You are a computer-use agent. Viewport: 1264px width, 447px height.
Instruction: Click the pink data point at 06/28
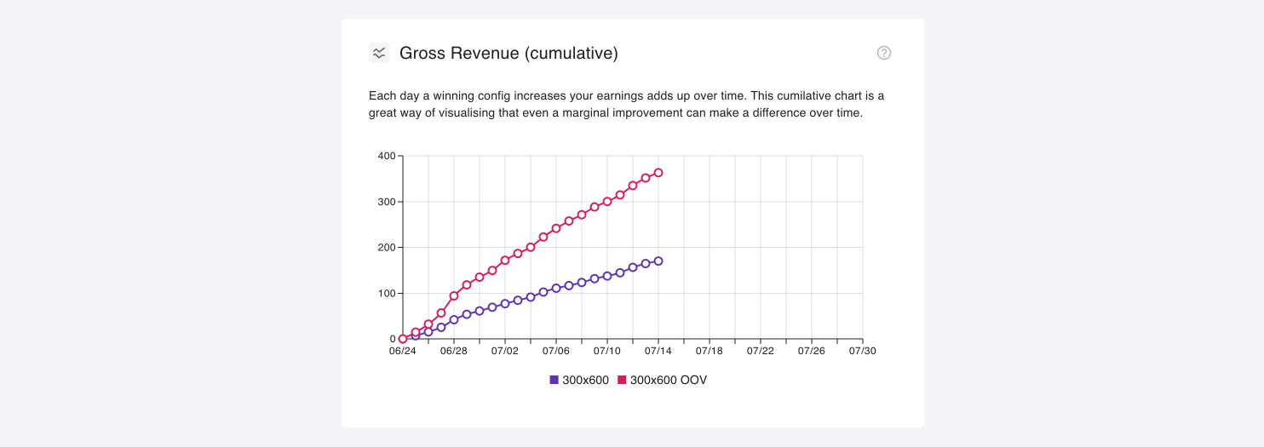pos(454,296)
